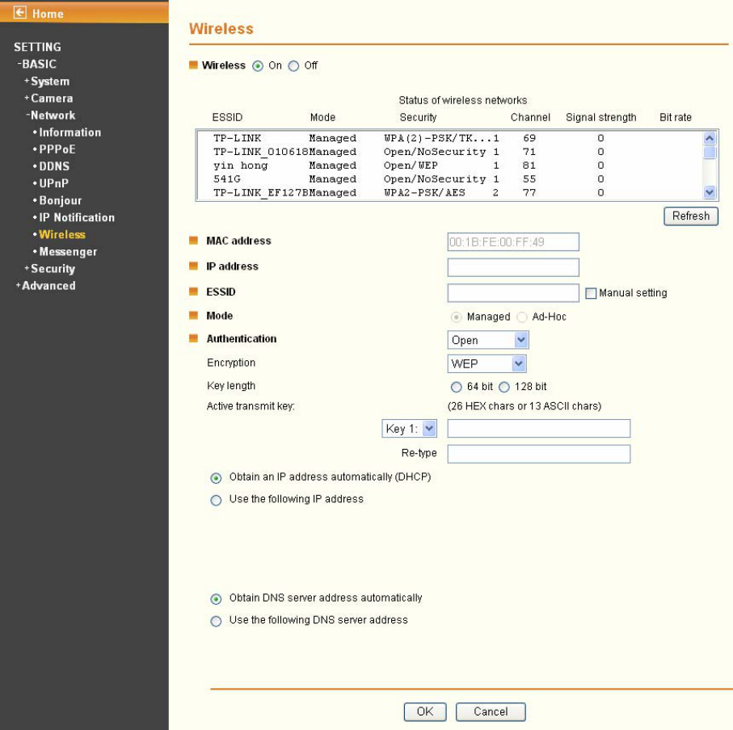
Task: Open the Wireless page in sidebar
Action: coord(62,234)
